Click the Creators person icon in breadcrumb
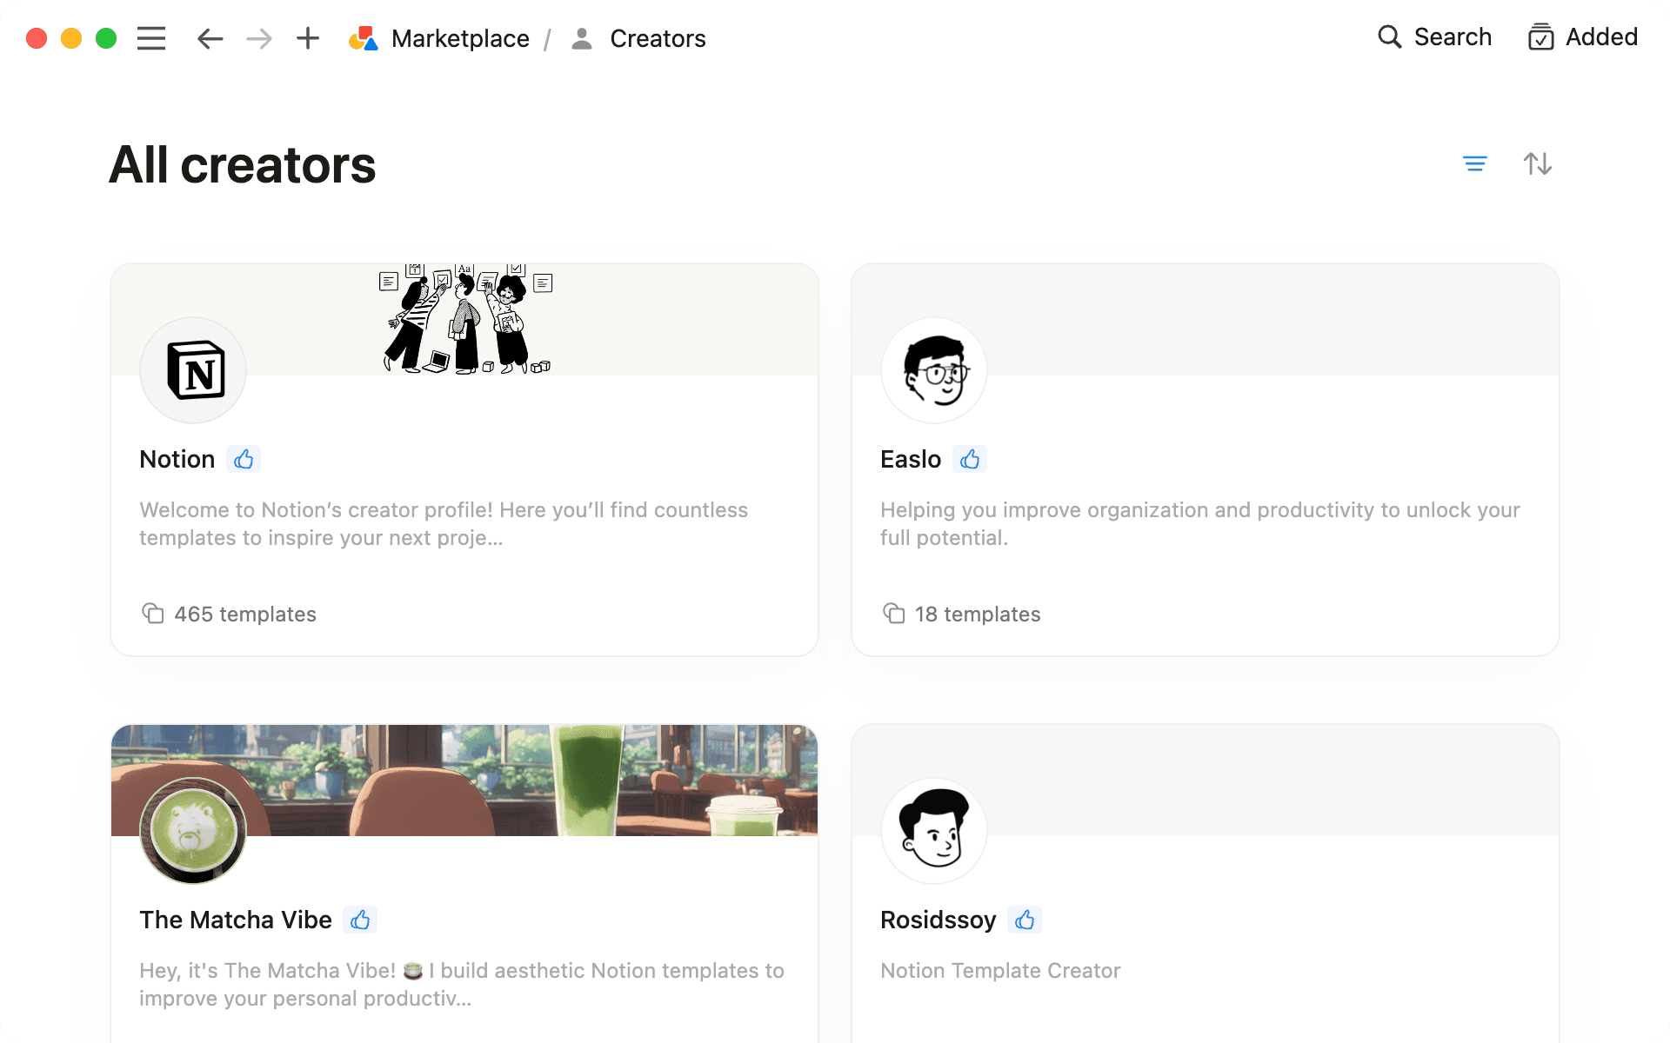 [x=581, y=37]
